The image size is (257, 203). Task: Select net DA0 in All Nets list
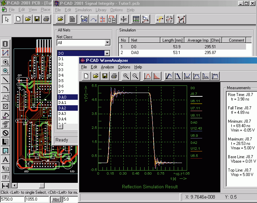point(68,97)
